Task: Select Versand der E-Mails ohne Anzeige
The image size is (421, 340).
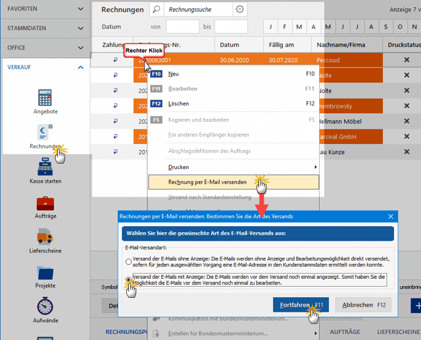Action: coord(128,261)
